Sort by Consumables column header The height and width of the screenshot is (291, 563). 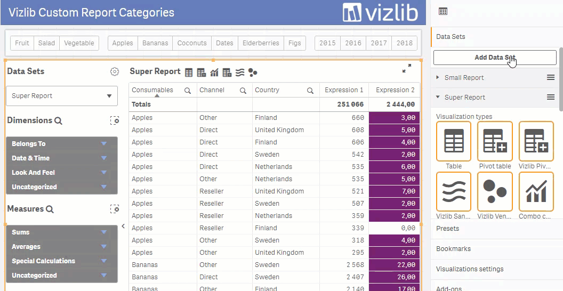[x=152, y=90]
